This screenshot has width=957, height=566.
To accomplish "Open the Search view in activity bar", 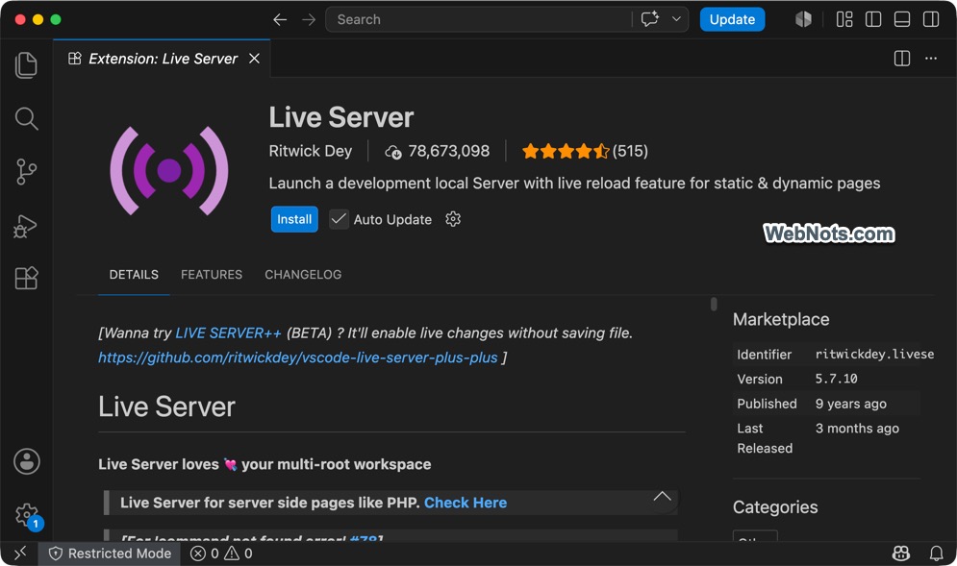I will [x=26, y=118].
